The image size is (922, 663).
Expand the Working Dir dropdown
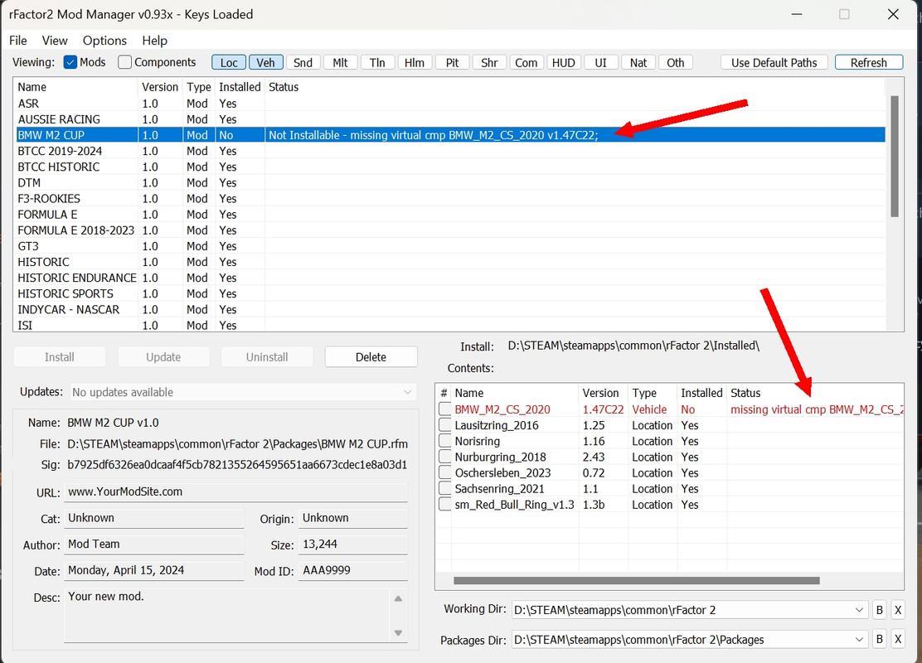(860, 610)
